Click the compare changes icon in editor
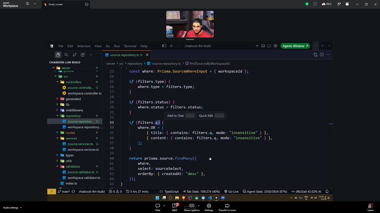This screenshot has width=380, height=213. pos(315,55)
